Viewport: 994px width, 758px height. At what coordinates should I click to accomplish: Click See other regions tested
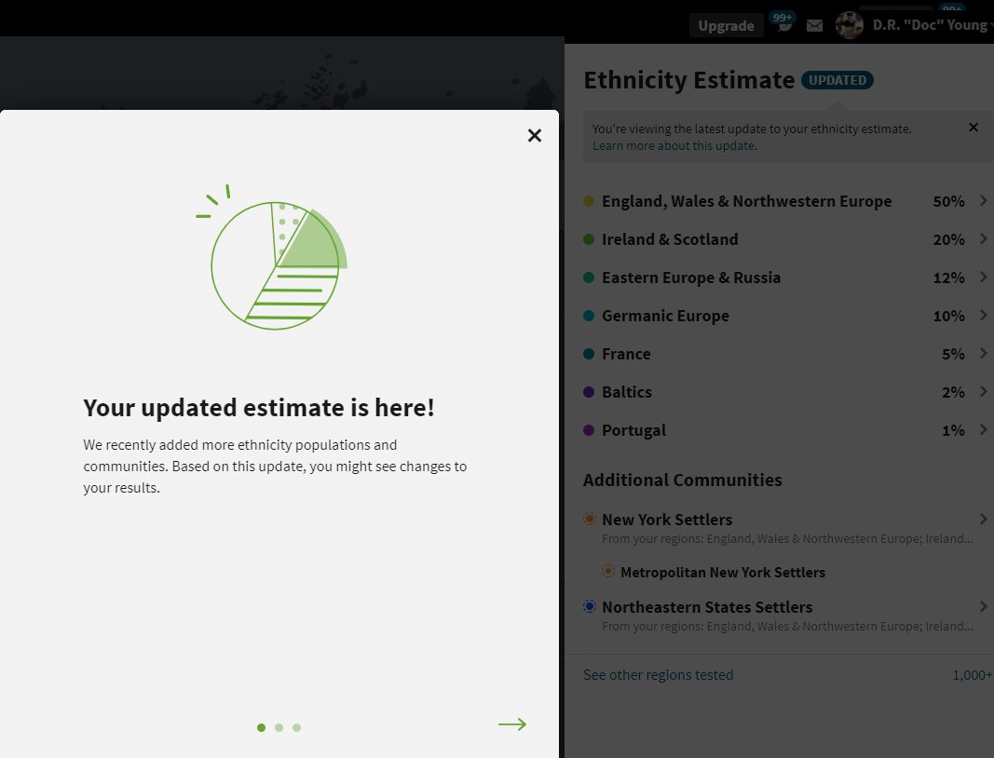658,675
